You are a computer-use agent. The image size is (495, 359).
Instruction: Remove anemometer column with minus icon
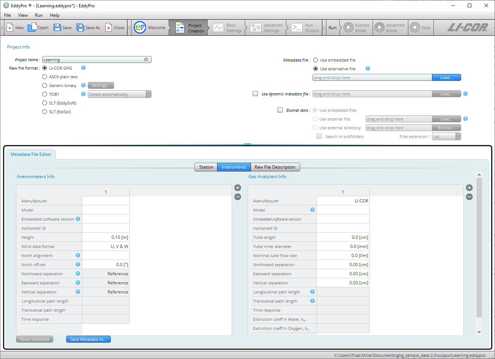[238, 197]
